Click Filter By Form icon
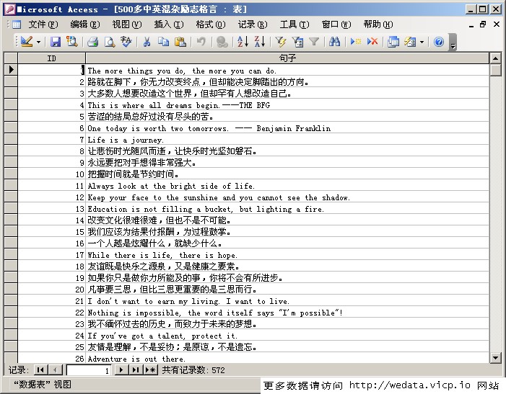This screenshot has width=506, height=394. point(297,42)
